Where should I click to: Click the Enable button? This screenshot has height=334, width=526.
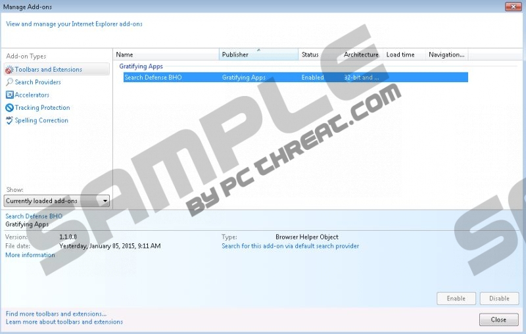coord(456,298)
